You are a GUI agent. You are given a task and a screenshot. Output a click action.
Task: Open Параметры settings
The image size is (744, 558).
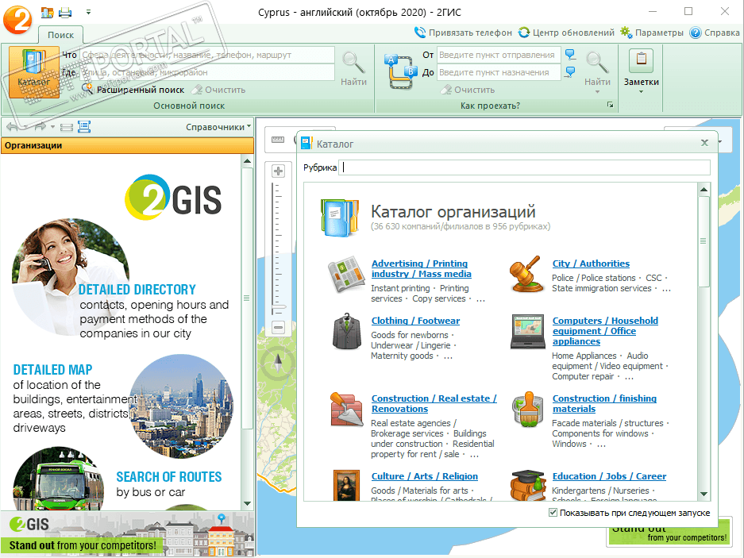652,33
